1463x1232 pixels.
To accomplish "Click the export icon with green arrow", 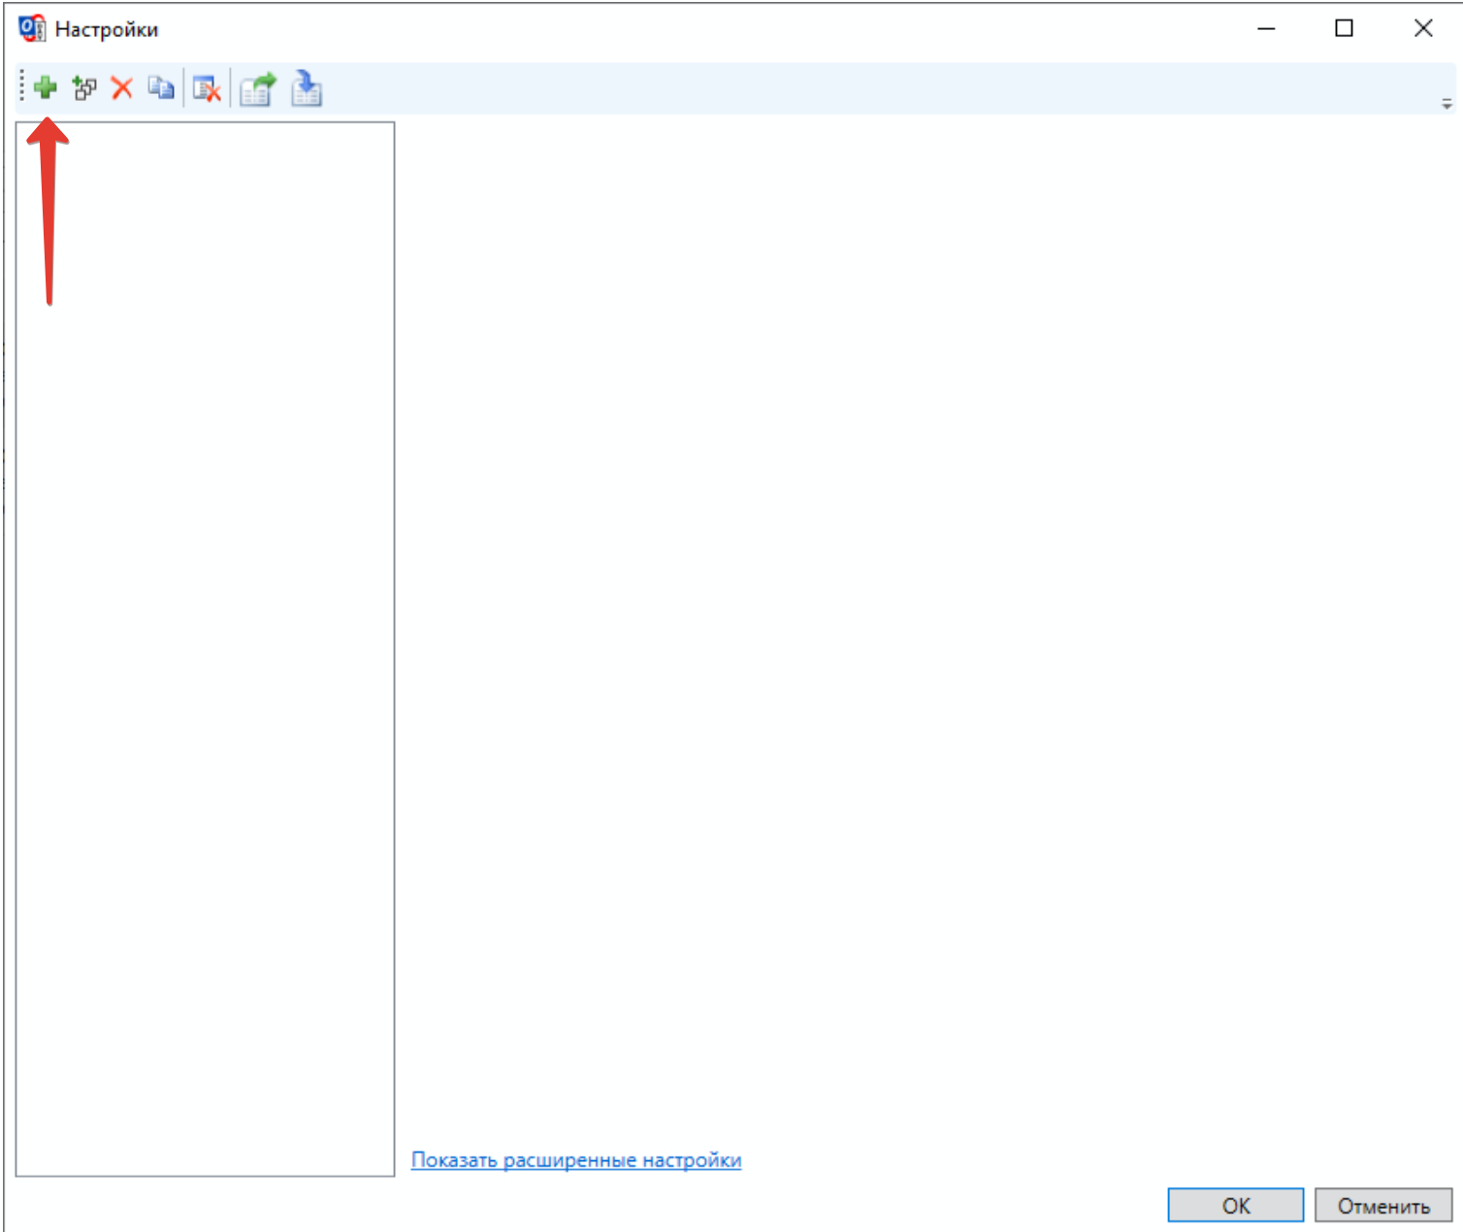I will pos(258,89).
